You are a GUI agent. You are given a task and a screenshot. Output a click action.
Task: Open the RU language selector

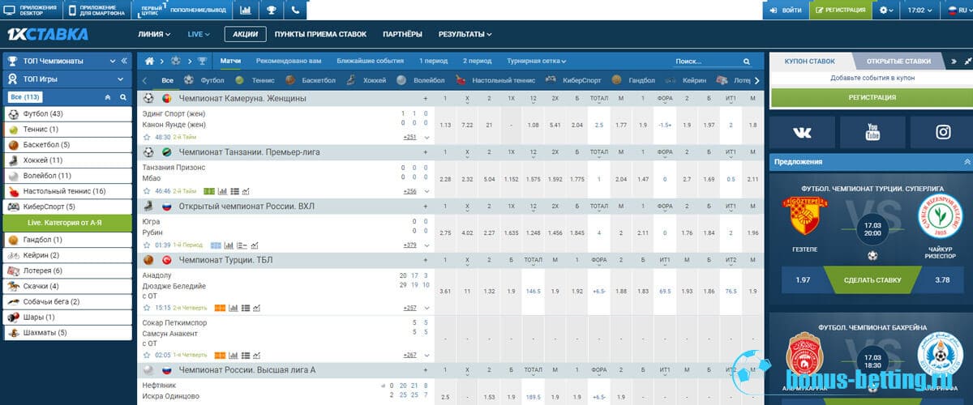(x=958, y=11)
